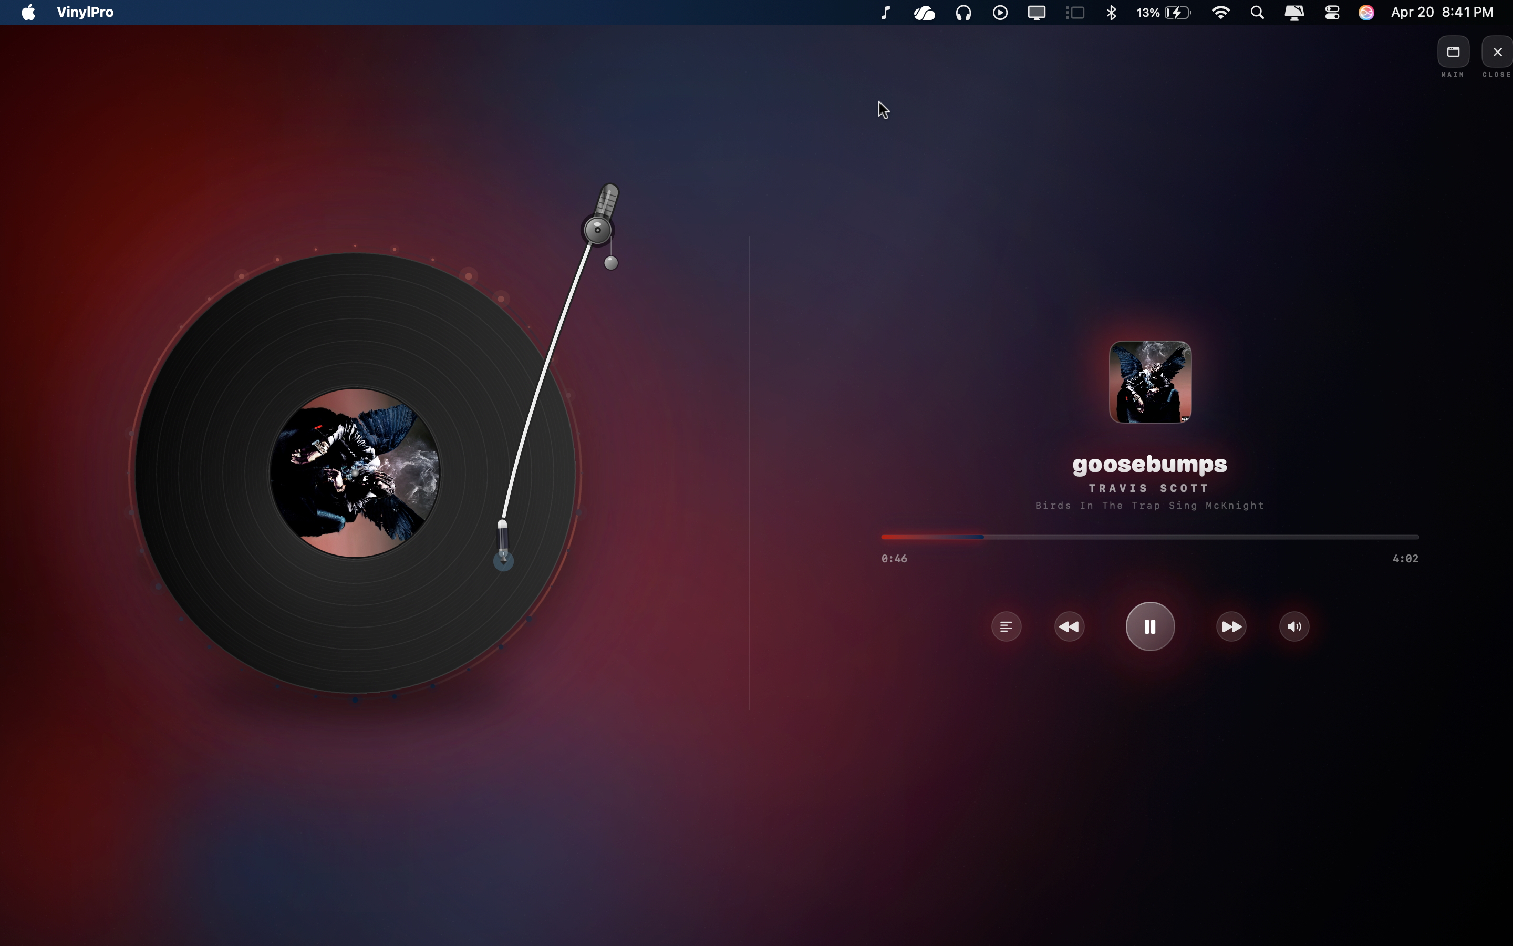
Task: Open Control Center toggles
Action: [1332, 12]
